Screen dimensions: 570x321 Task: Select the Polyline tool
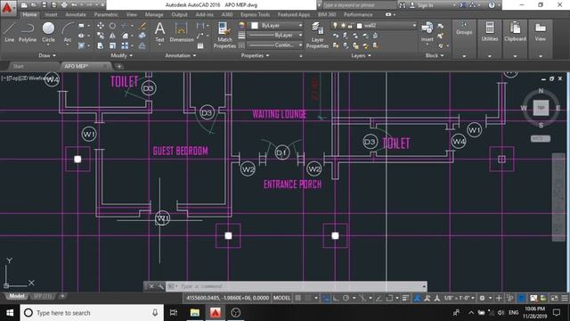click(x=28, y=32)
